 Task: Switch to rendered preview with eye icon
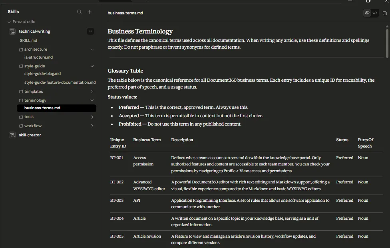(x=367, y=13)
